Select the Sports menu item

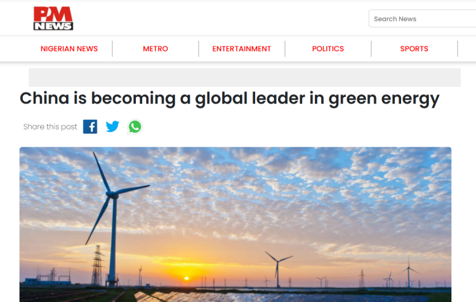tap(414, 49)
